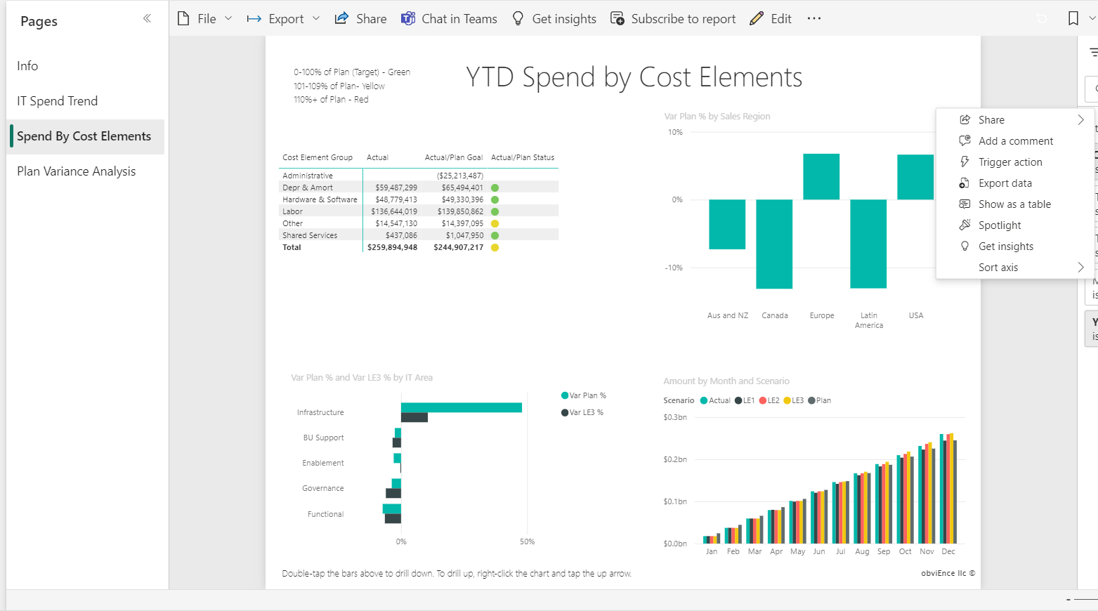This screenshot has width=1098, height=611.
Task: Click the File document icon
Action: 183,19
